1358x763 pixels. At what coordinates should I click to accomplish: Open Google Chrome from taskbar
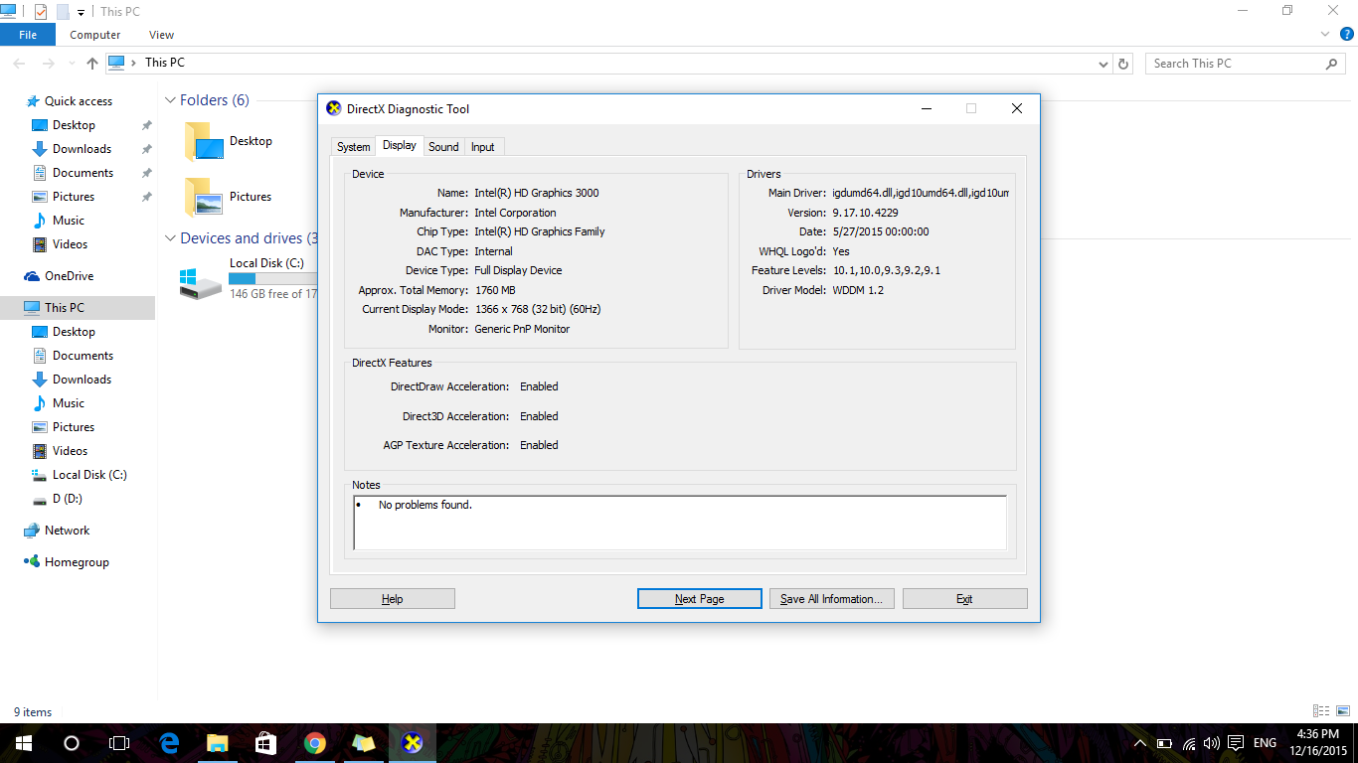315,743
